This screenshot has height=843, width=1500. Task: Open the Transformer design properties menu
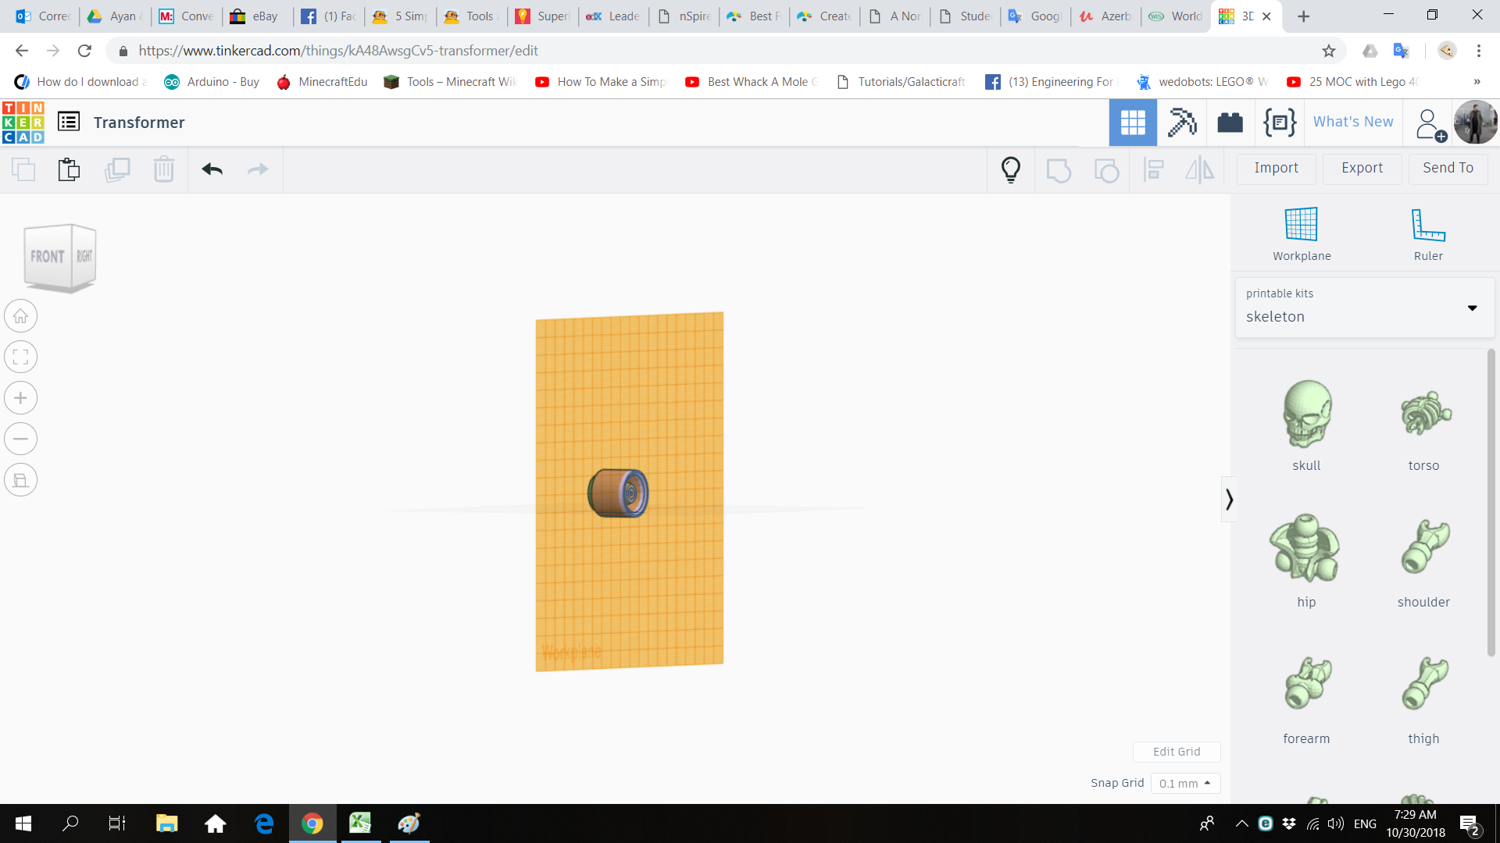(69, 122)
